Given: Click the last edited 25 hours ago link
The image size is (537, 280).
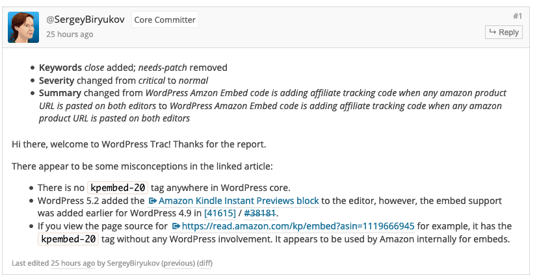Looking at the screenshot, I should tap(65, 263).
